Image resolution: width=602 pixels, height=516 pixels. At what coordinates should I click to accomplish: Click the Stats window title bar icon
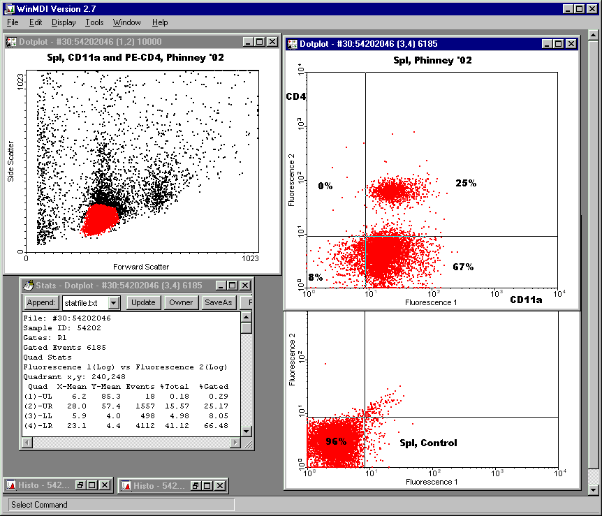[29, 285]
